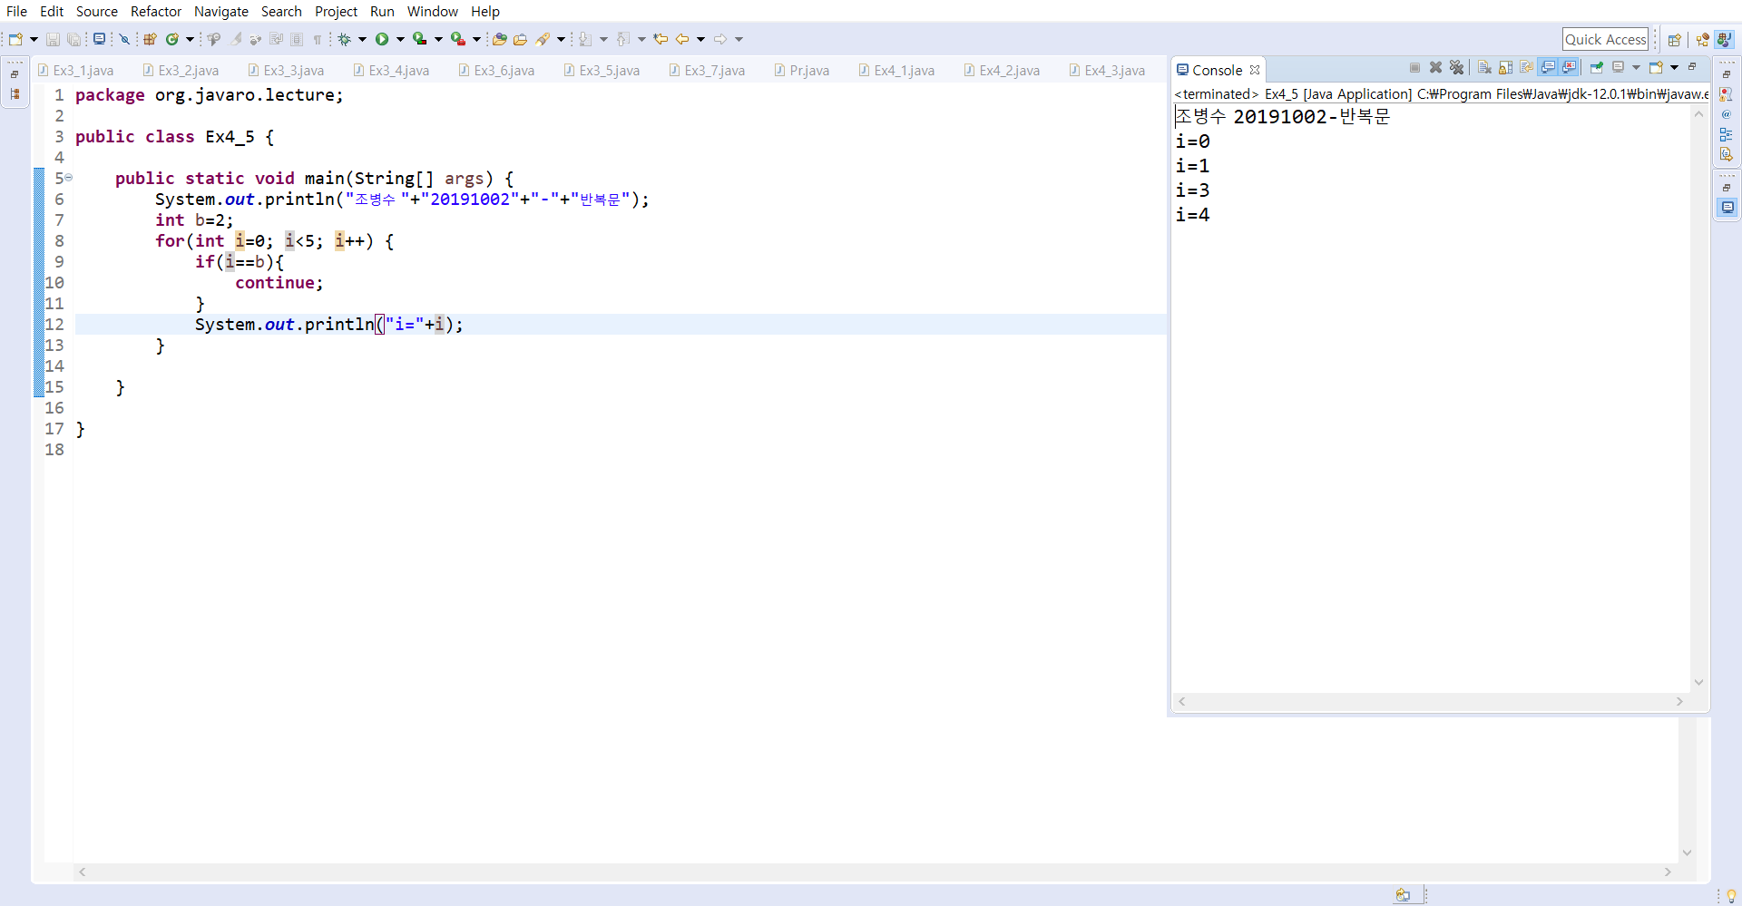Click the console scroll down arrow
The width and height of the screenshot is (1742, 906).
tap(1698, 682)
